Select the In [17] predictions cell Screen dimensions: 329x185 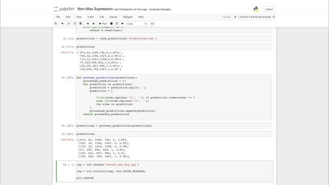174,47
